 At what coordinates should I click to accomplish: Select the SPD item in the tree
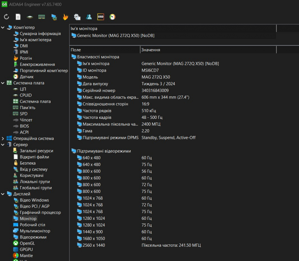tap(24, 114)
